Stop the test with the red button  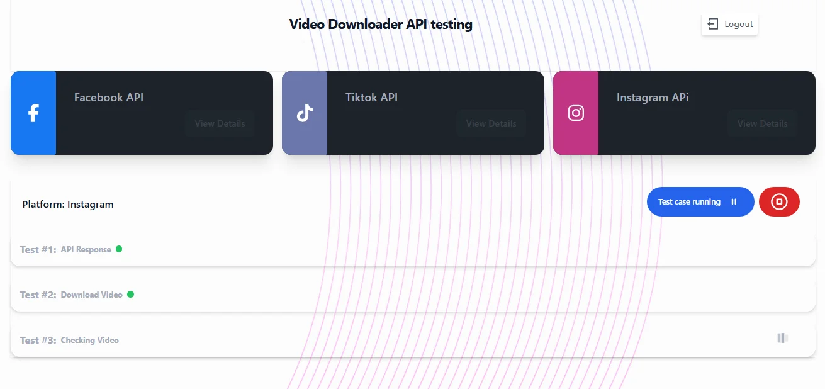click(779, 202)
